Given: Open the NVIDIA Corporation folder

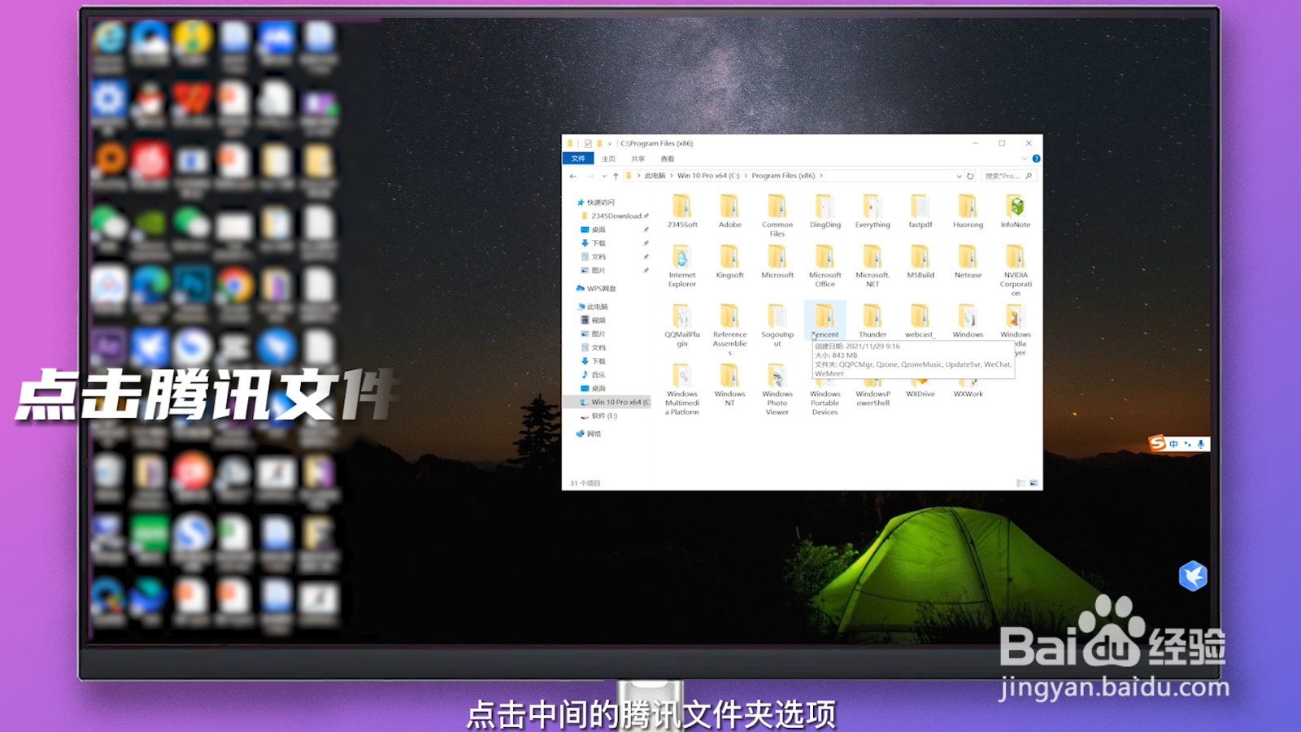Looking at the screenshot, I should tap(1016, 270).
